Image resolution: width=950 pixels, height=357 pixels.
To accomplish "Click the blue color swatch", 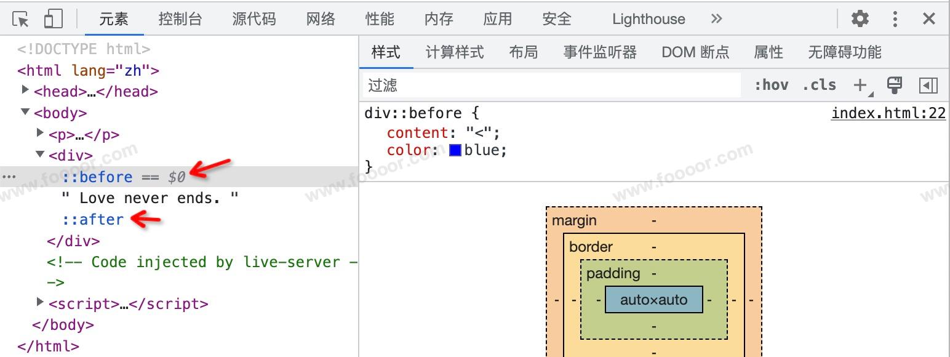I will click(x=455, y=150).
